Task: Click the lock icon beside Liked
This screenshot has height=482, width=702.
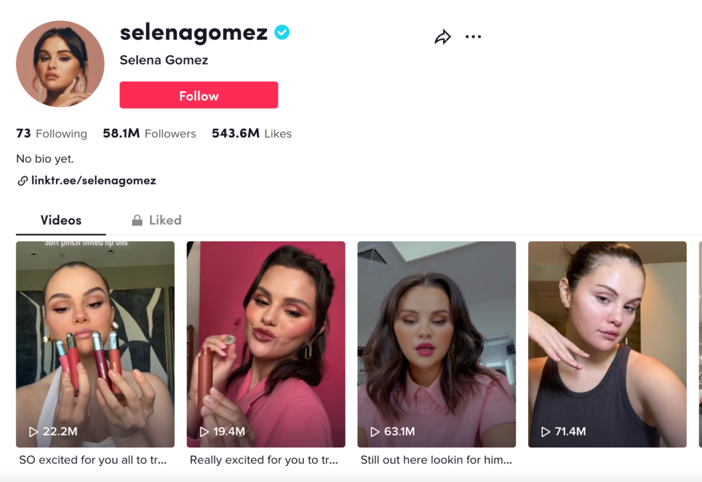Action: click(x=136, y=220)
